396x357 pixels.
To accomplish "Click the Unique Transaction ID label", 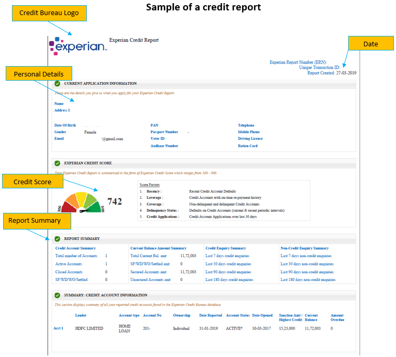I will [320, 68].
